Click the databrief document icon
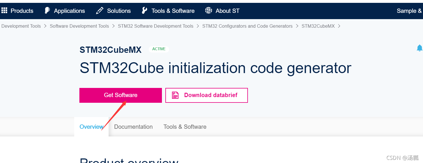The image size is (423, 163). pos(175,95)
